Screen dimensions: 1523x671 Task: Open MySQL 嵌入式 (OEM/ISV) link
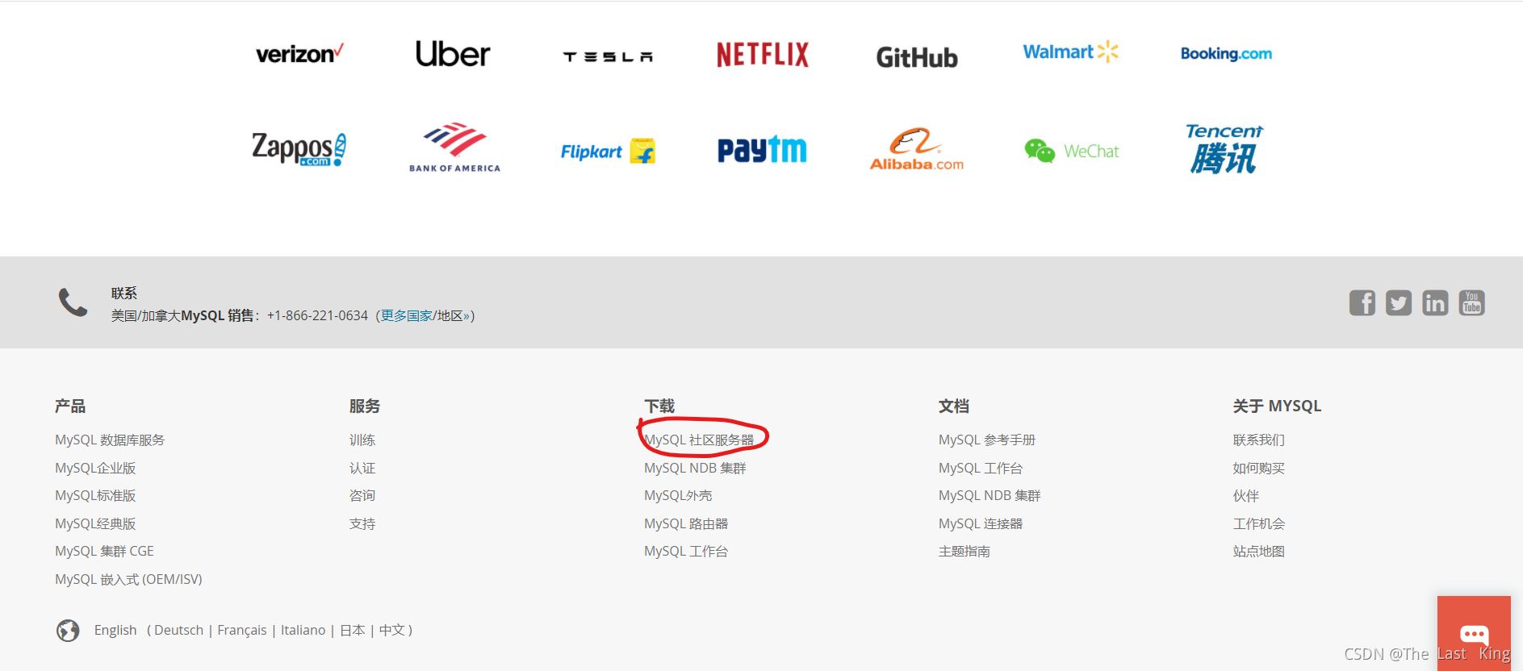tap(128, 579)
